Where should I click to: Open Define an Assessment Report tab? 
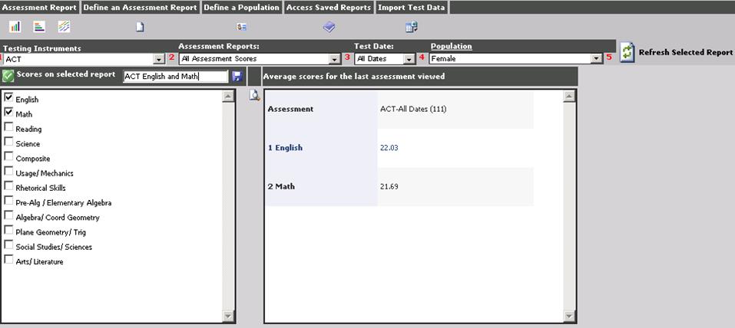(140, 8)
